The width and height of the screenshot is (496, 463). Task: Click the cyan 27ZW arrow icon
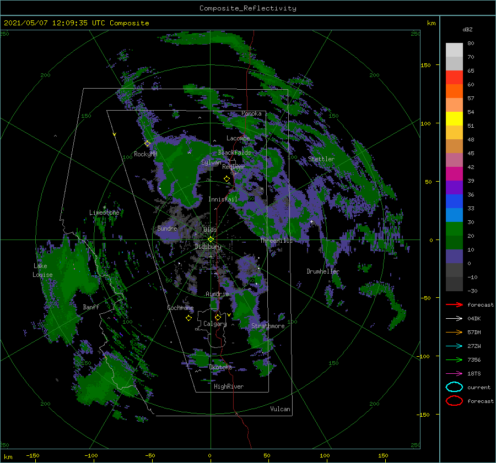tap(454, 346)
